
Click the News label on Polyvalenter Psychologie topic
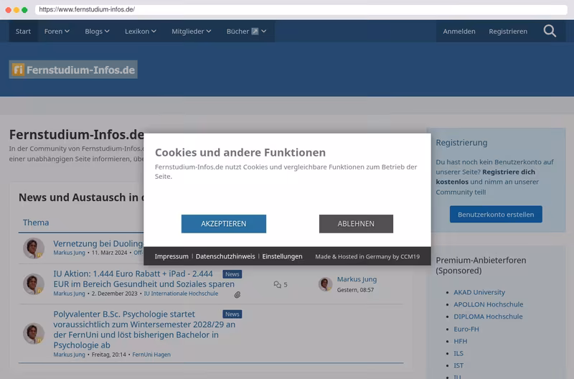232,314
